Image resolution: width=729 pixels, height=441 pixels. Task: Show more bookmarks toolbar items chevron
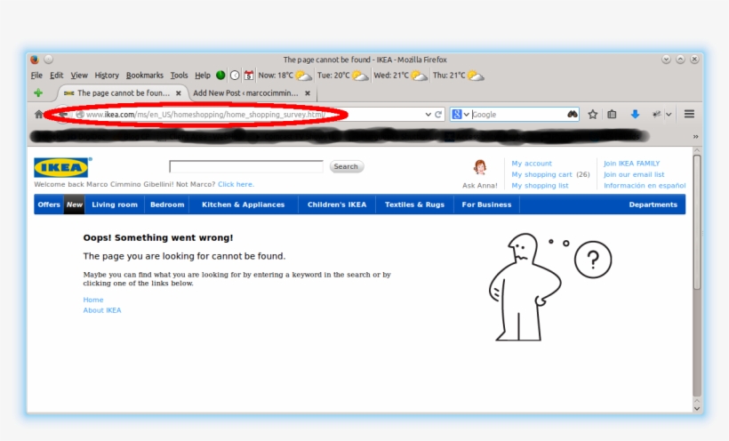click(x=695, y=137)
